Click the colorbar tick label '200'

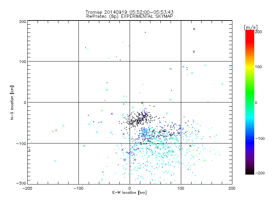coord(258,32)
